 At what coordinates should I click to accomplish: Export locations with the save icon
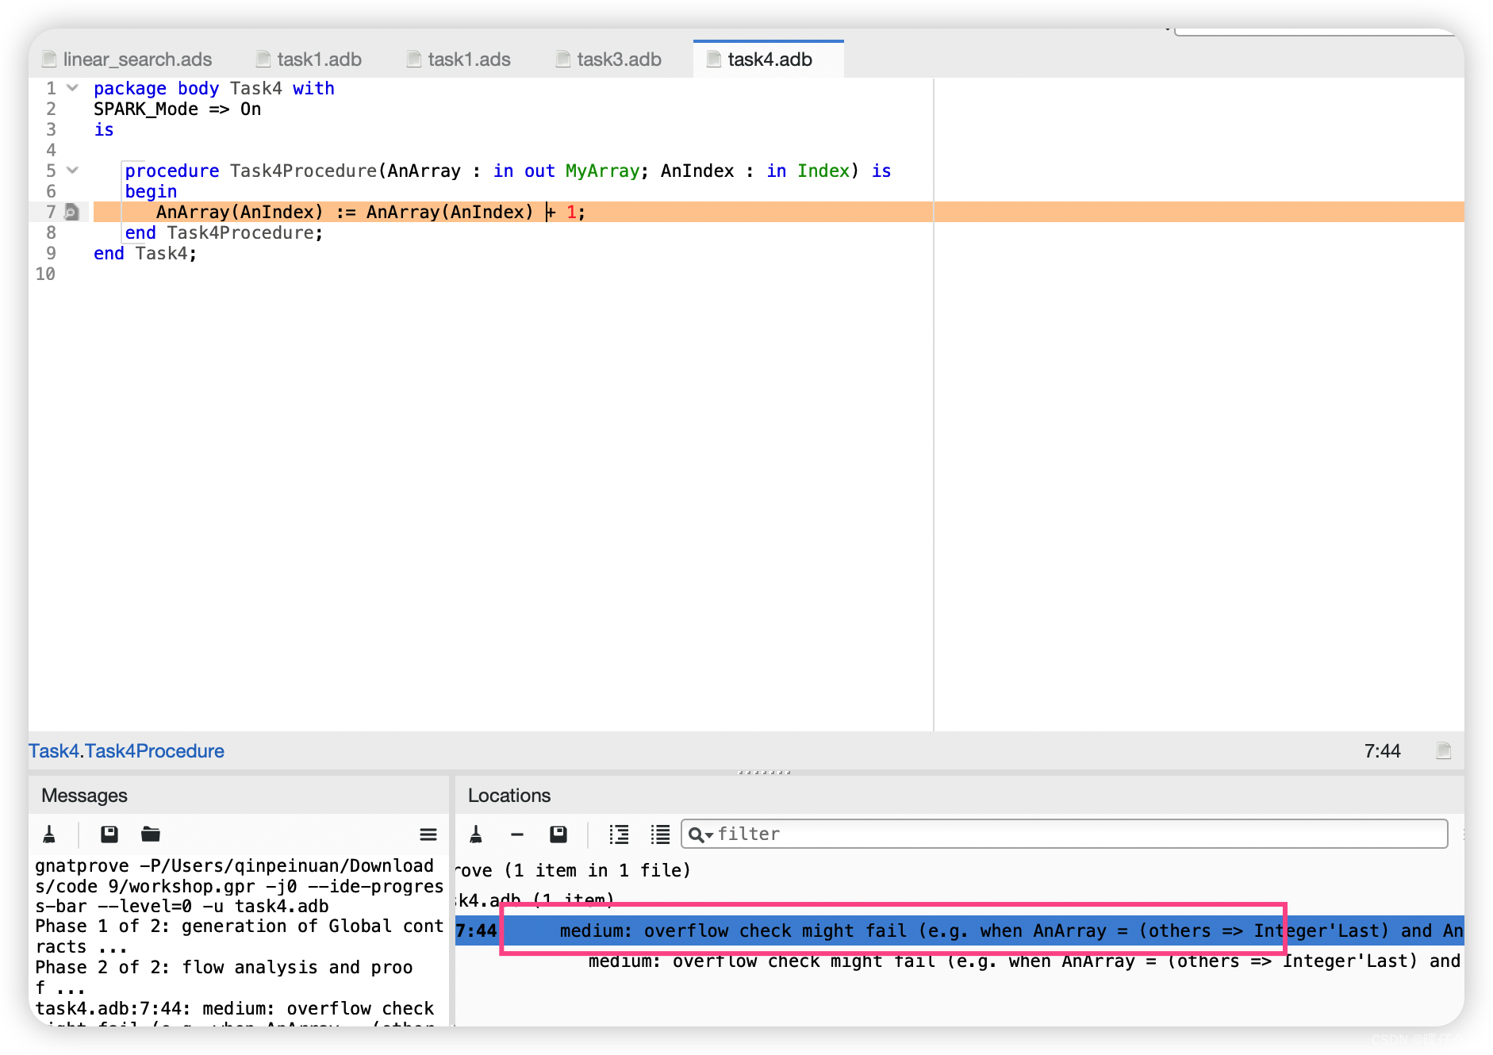[558, 834]
